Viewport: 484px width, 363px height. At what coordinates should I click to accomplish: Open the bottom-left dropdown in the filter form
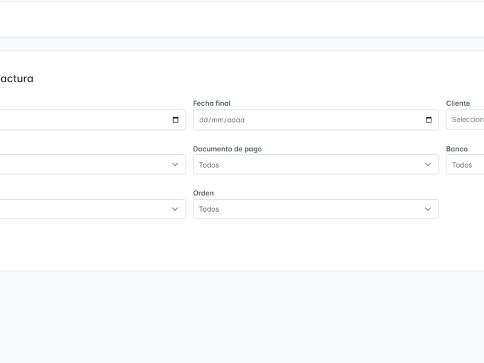(91, 209)
